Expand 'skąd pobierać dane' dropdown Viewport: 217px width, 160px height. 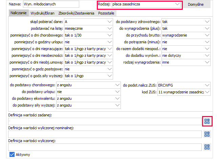[88, 22]
